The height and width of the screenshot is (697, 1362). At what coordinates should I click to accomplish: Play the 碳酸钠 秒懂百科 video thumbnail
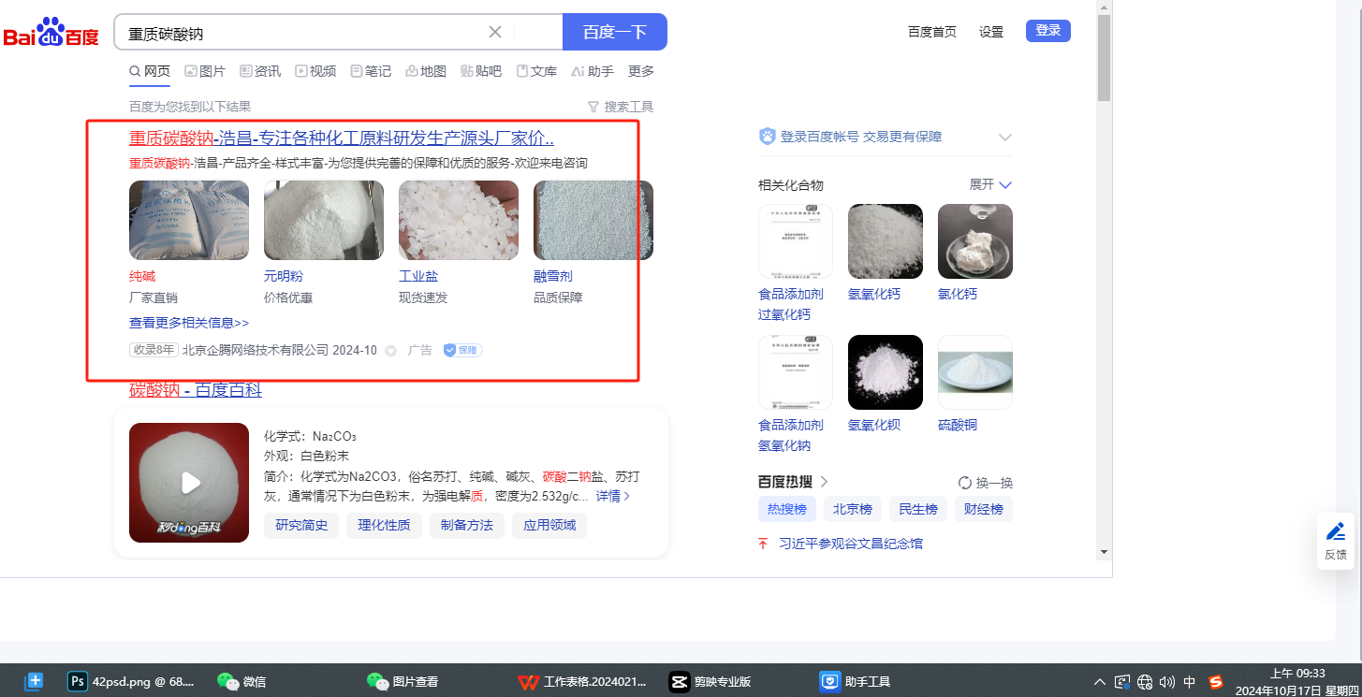tap(189, 483)
